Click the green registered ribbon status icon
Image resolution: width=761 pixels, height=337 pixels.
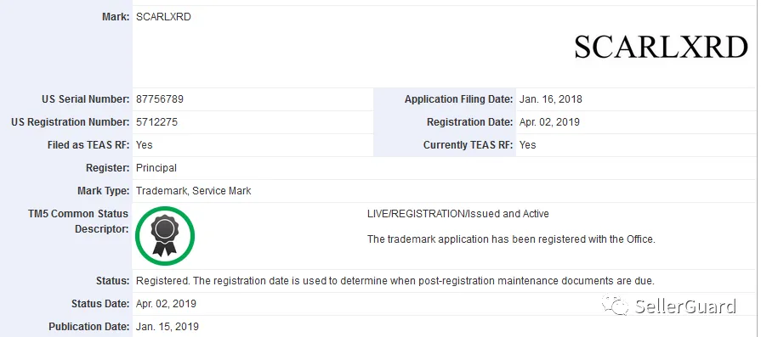point(165,236)
